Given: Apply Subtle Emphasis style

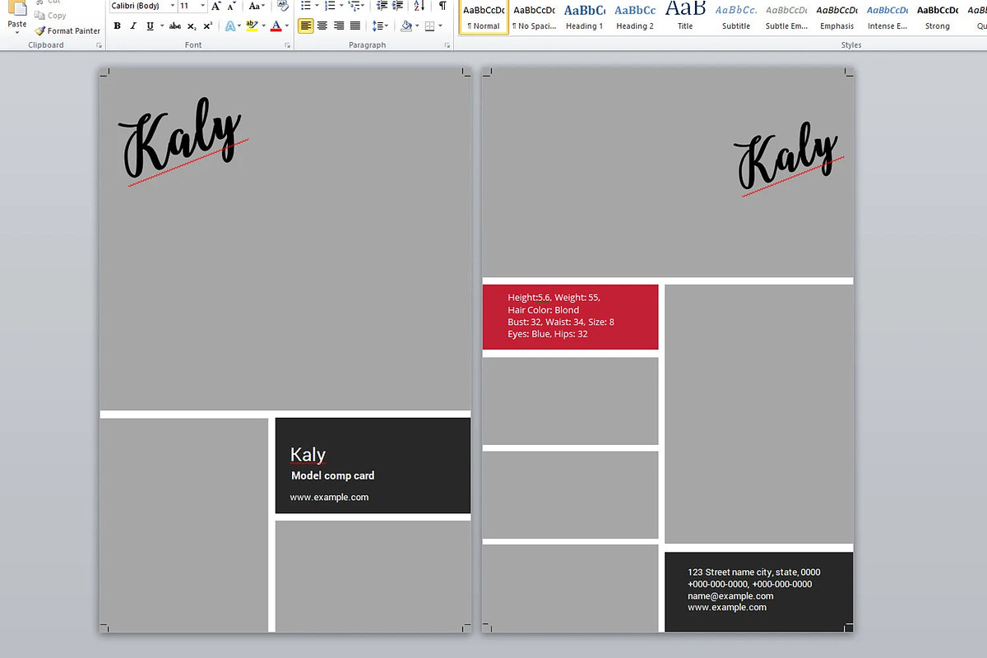Looking at the screenshot, I should click(x=787, y=16).
